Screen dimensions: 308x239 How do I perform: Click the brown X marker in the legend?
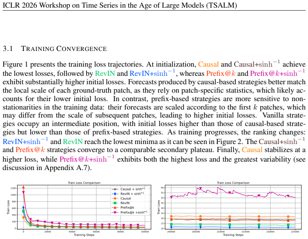(115, 189)
